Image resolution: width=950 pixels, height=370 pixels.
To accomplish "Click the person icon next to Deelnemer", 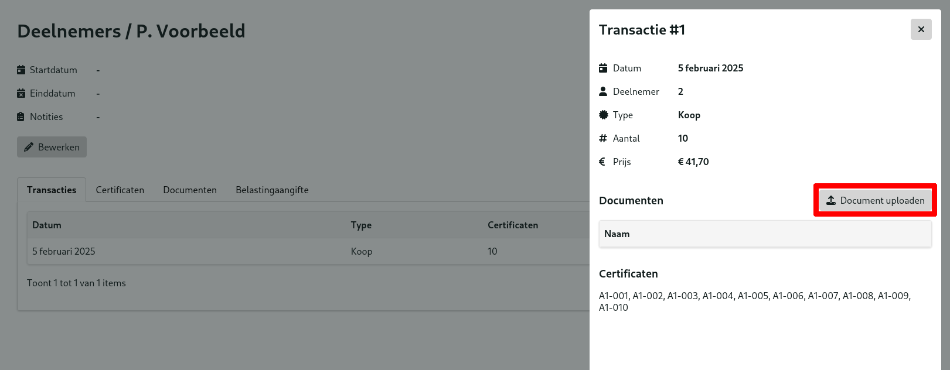I will 603,91.
